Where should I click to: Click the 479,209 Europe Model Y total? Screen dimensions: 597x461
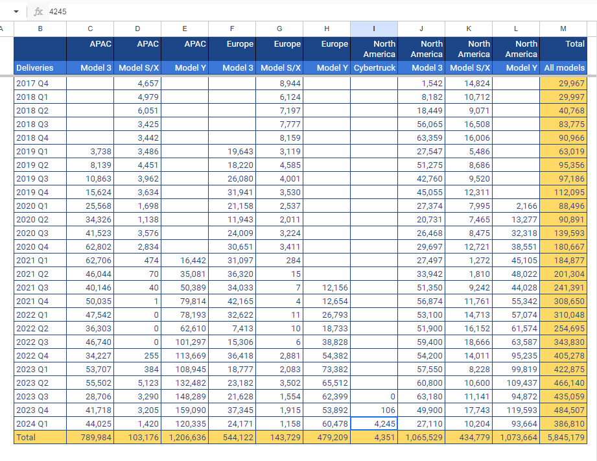327,438
